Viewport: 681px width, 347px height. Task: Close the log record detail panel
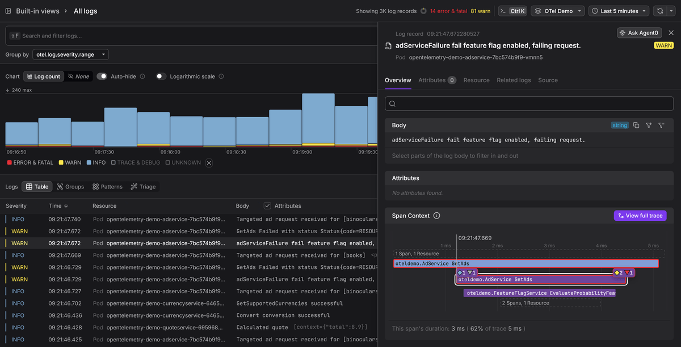pos(671,33)
